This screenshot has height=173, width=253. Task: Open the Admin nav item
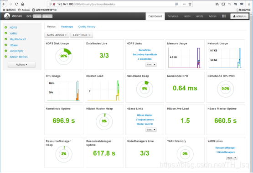tap(212, 16)
